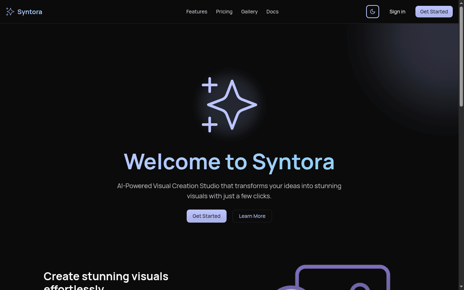Click the page vertical scrollbar thumb
The image size is (464, 290).
(x=461, y=56)
